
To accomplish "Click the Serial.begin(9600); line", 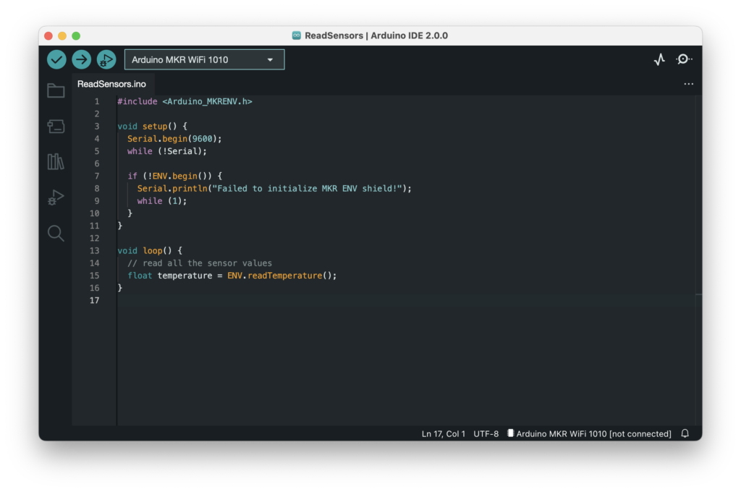I will (x=174, y=139).
